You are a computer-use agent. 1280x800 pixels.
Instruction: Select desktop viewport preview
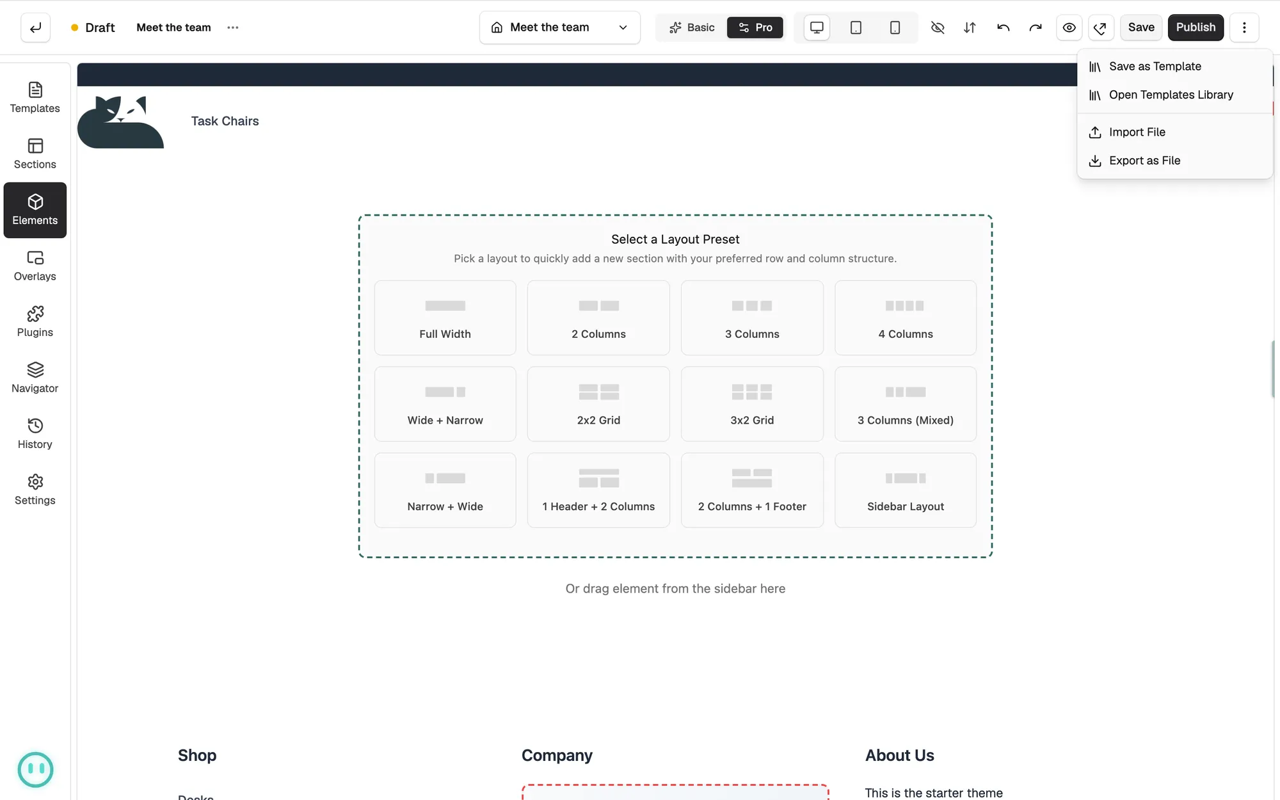click(x=817, y=28)
